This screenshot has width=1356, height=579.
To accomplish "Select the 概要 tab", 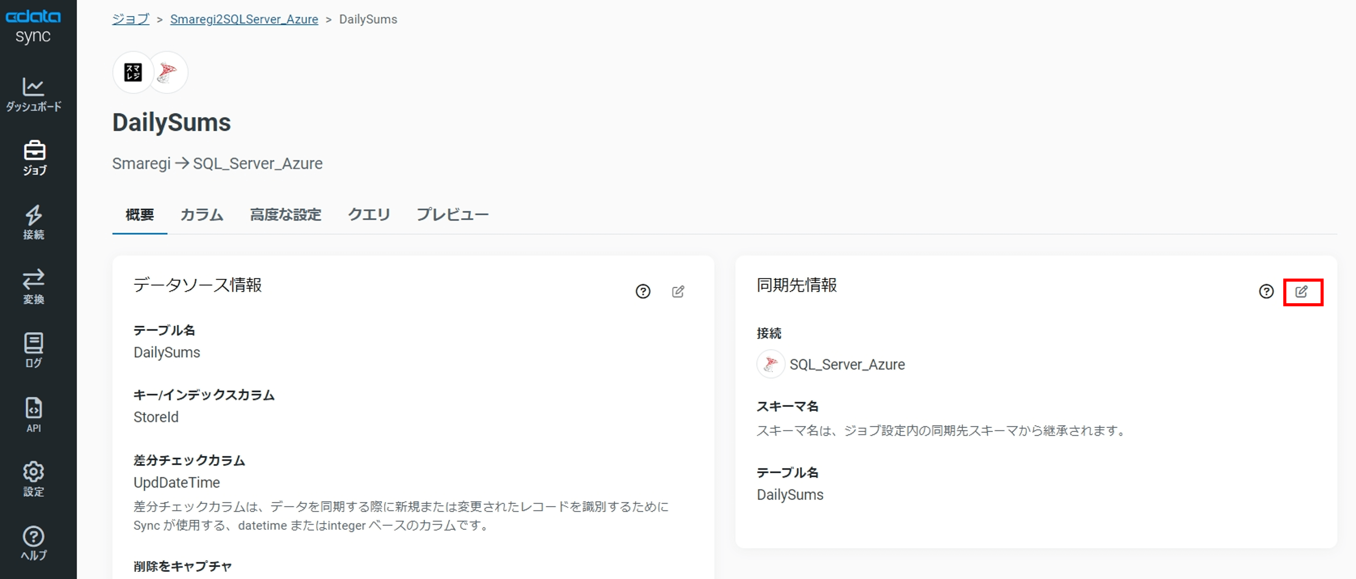I will [x=140, y=215].
